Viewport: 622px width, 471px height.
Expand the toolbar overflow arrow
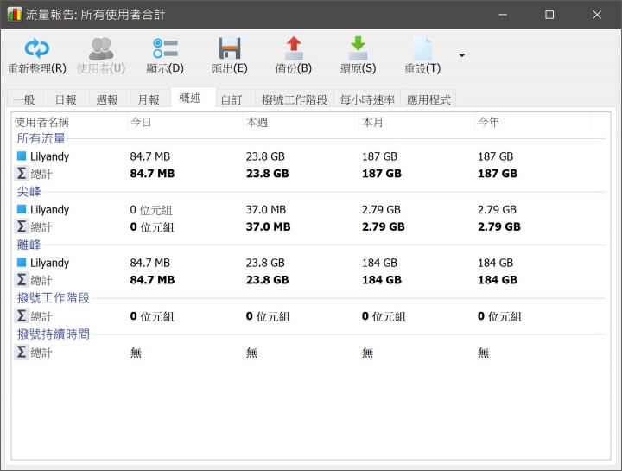click(461, 55)
